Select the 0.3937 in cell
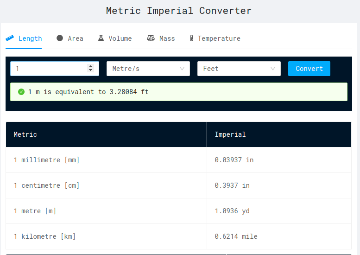Screen dimensions: 360x255 [279, 185]
